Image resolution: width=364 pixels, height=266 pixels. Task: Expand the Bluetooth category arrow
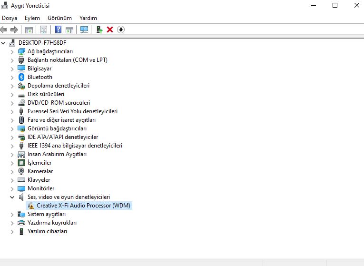[x=12, y=78]
